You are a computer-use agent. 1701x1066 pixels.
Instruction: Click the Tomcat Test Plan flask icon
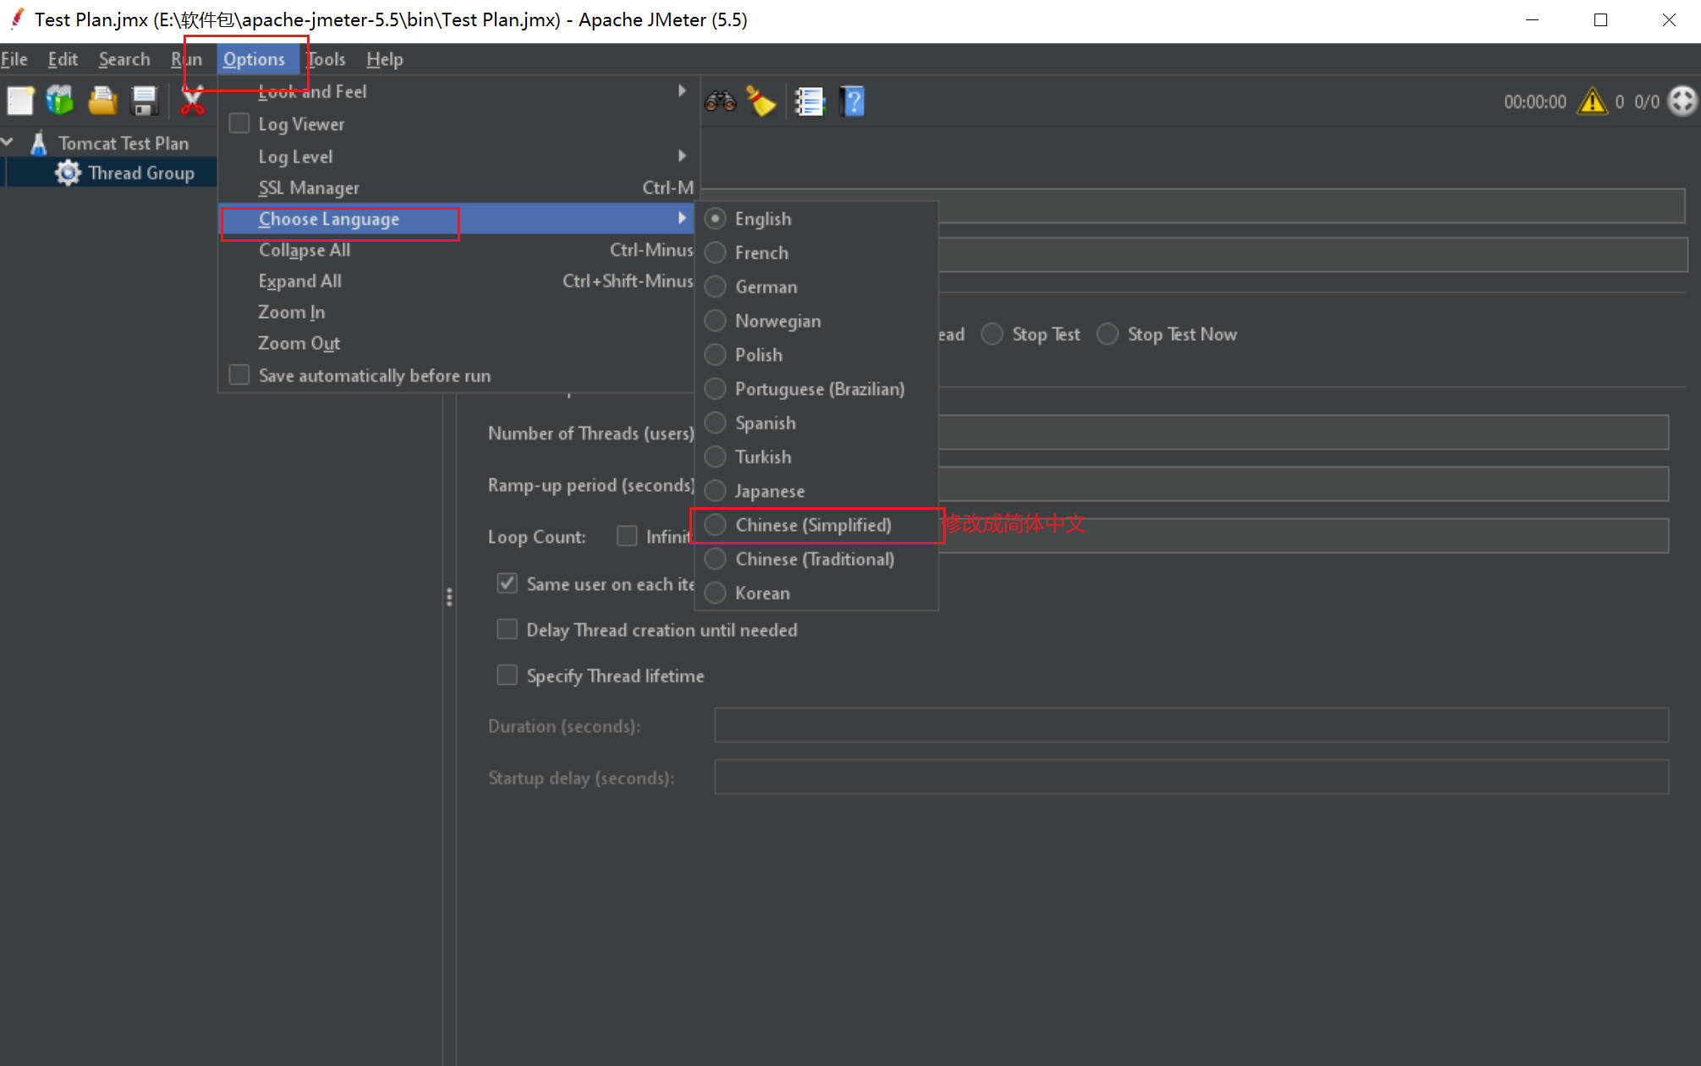[x=39, y=143]
